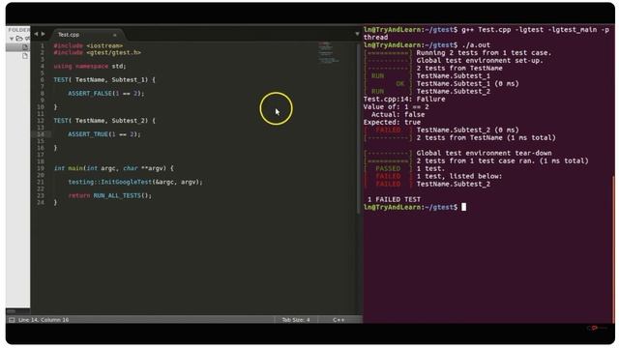Open the 'Tab Size: 4' selector

pos(296,320)
